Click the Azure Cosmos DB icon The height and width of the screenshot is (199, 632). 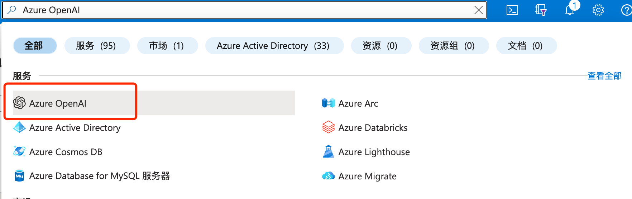pos(19,152)
